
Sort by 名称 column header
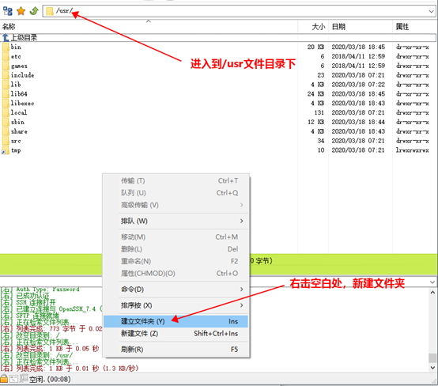9,27
